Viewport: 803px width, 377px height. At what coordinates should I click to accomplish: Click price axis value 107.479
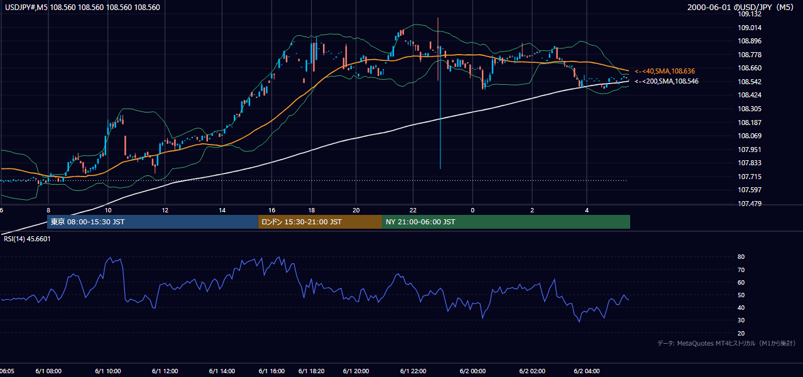750,204
